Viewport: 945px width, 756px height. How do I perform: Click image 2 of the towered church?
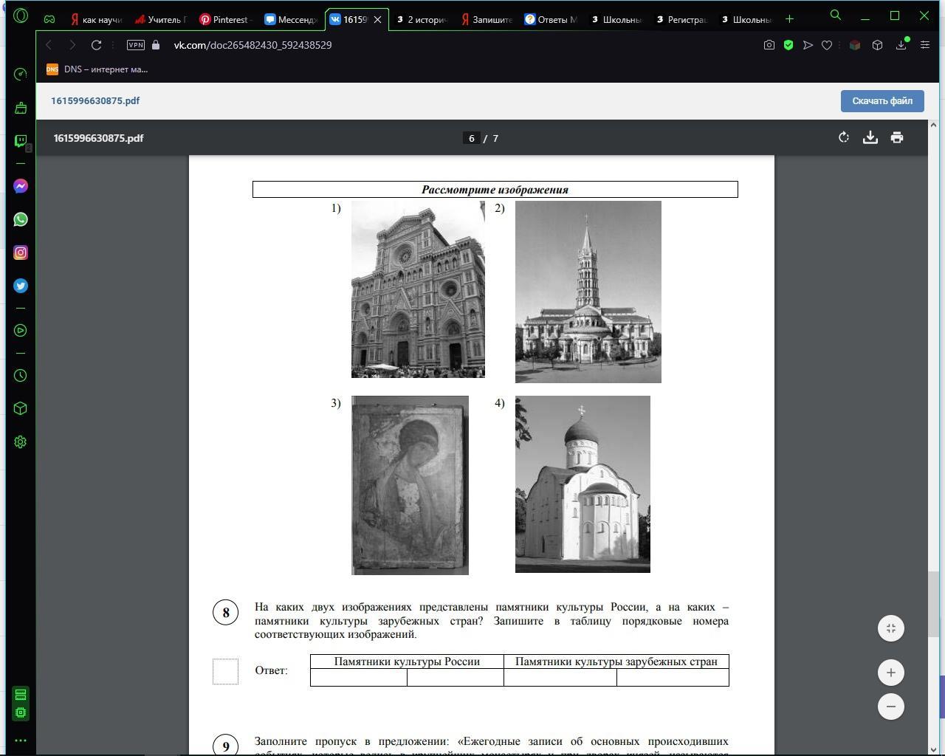click(x=588, y=292)
